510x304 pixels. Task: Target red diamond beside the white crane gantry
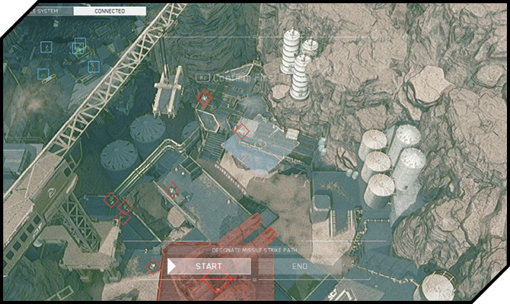point(204,97)
